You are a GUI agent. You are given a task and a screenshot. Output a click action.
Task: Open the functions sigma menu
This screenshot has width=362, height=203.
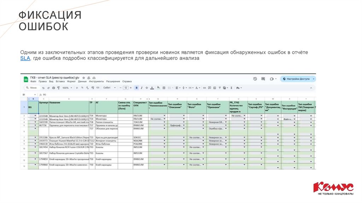(231, 88)
